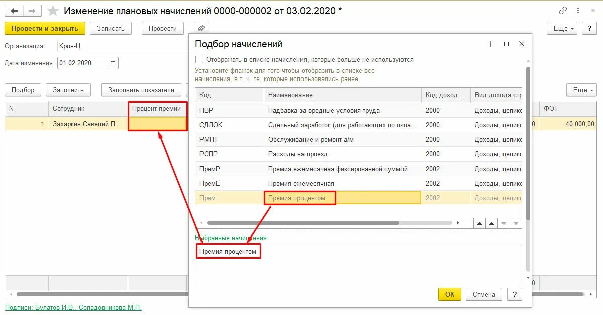Go back with the left arrow button

pos(14,11)
